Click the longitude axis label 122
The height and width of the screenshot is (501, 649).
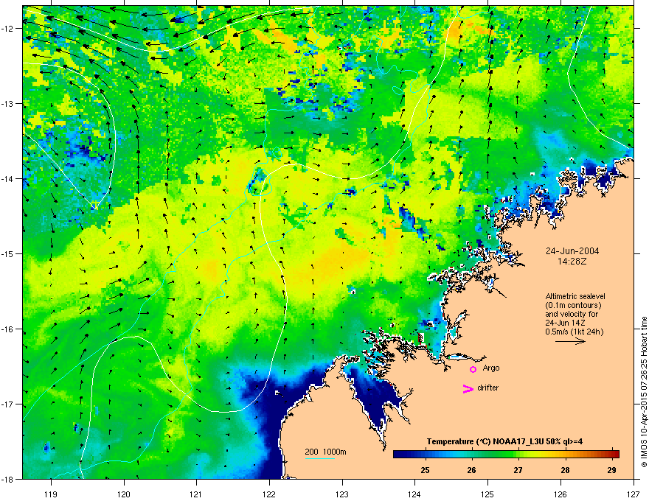pos(269,494)
